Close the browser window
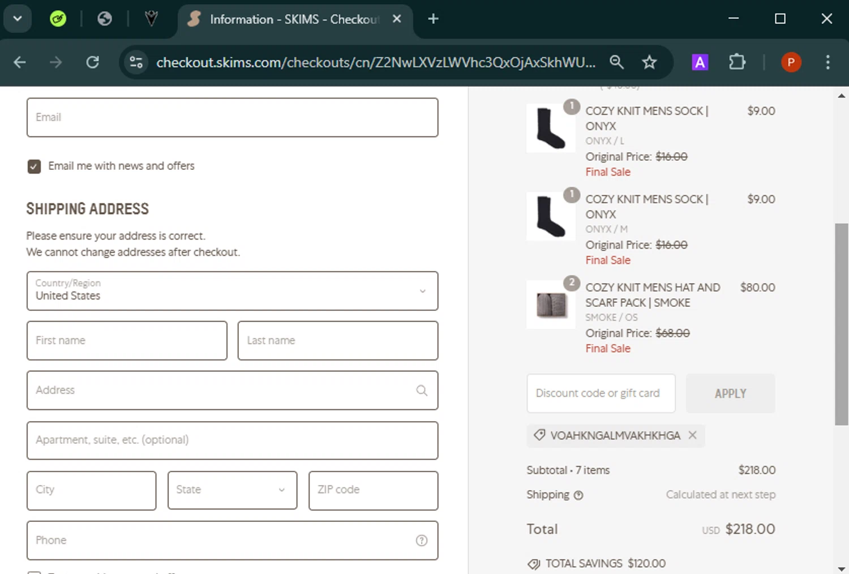849x574 pixels. click(826, 19)
